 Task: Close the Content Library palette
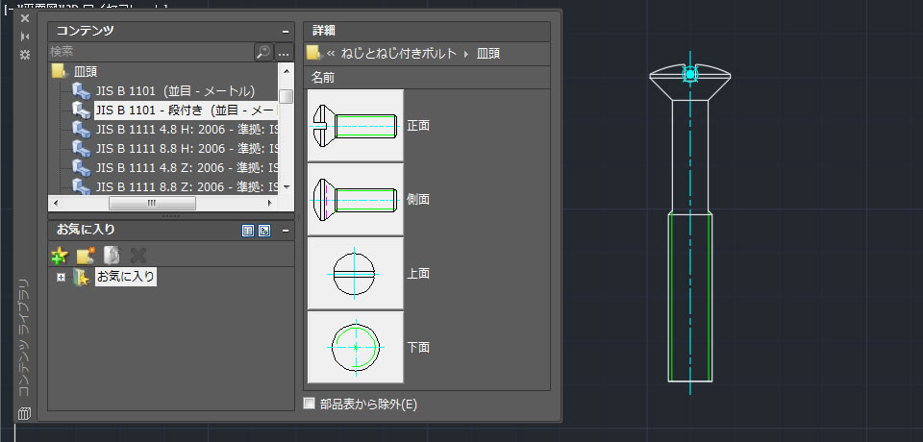pos(25,18)
